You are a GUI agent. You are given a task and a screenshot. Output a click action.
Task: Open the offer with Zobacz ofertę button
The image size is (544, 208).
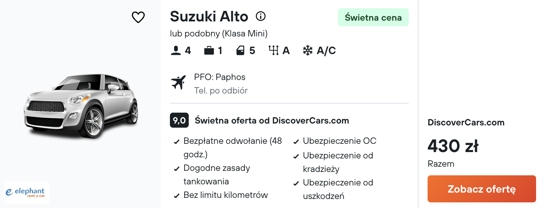tap(481, 189)
